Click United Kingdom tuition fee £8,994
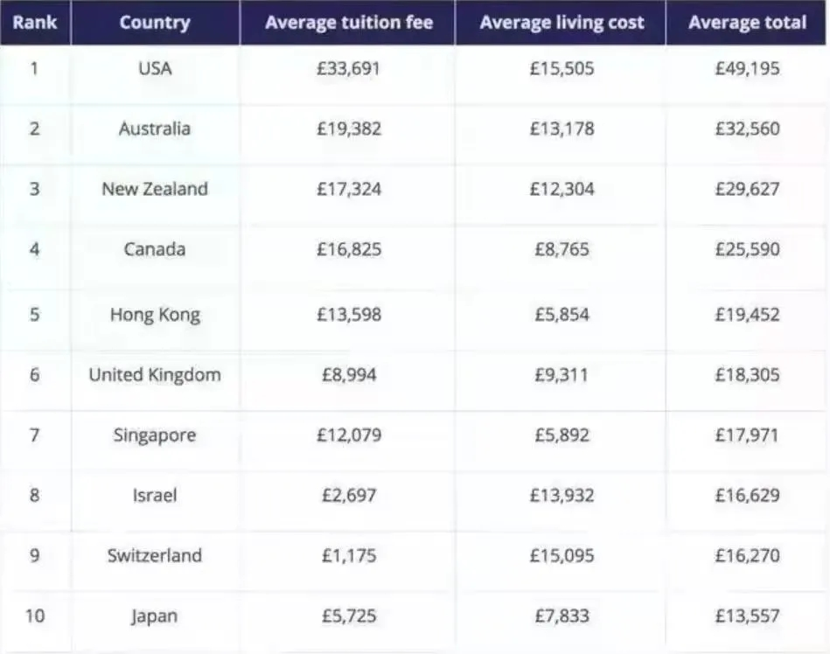 tap(348, 375)
